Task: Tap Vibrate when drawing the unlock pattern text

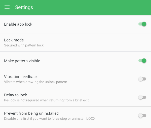Action: point(35,82)
